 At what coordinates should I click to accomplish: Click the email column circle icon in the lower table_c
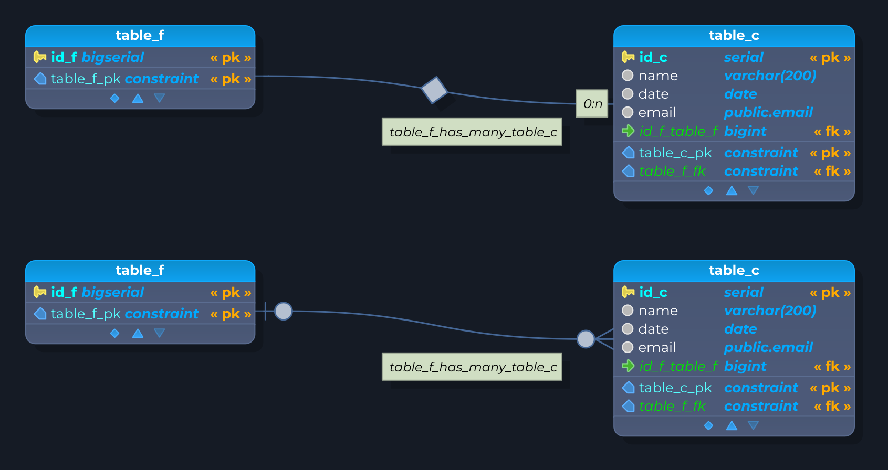coord(628,347)
